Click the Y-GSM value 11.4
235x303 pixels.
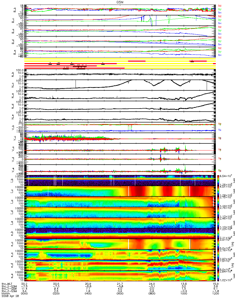click(24, 289)
